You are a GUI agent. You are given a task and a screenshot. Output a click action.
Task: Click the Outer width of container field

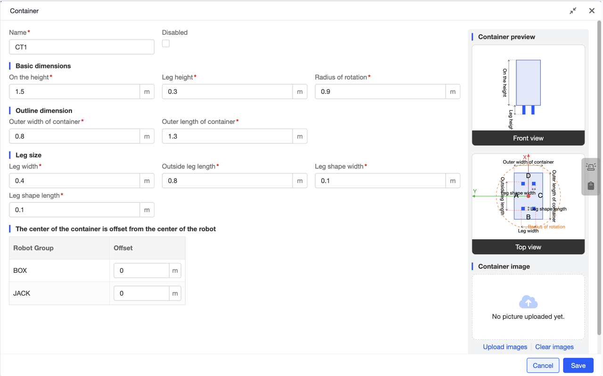click(74, 136)
